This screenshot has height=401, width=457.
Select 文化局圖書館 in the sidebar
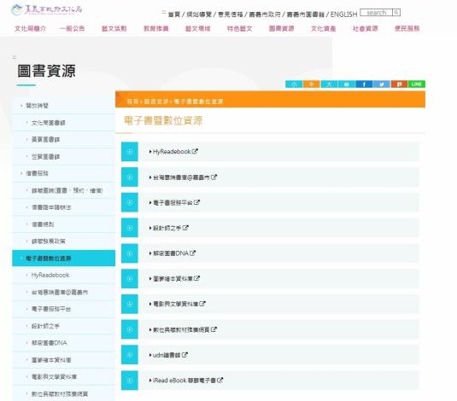click(63, 123)
